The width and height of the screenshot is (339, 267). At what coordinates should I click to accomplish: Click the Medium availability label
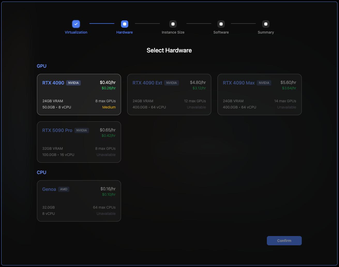[x=109, y=107]
